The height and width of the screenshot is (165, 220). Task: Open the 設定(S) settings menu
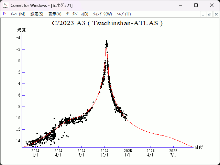pyautogui.click(x=37, y=14)
